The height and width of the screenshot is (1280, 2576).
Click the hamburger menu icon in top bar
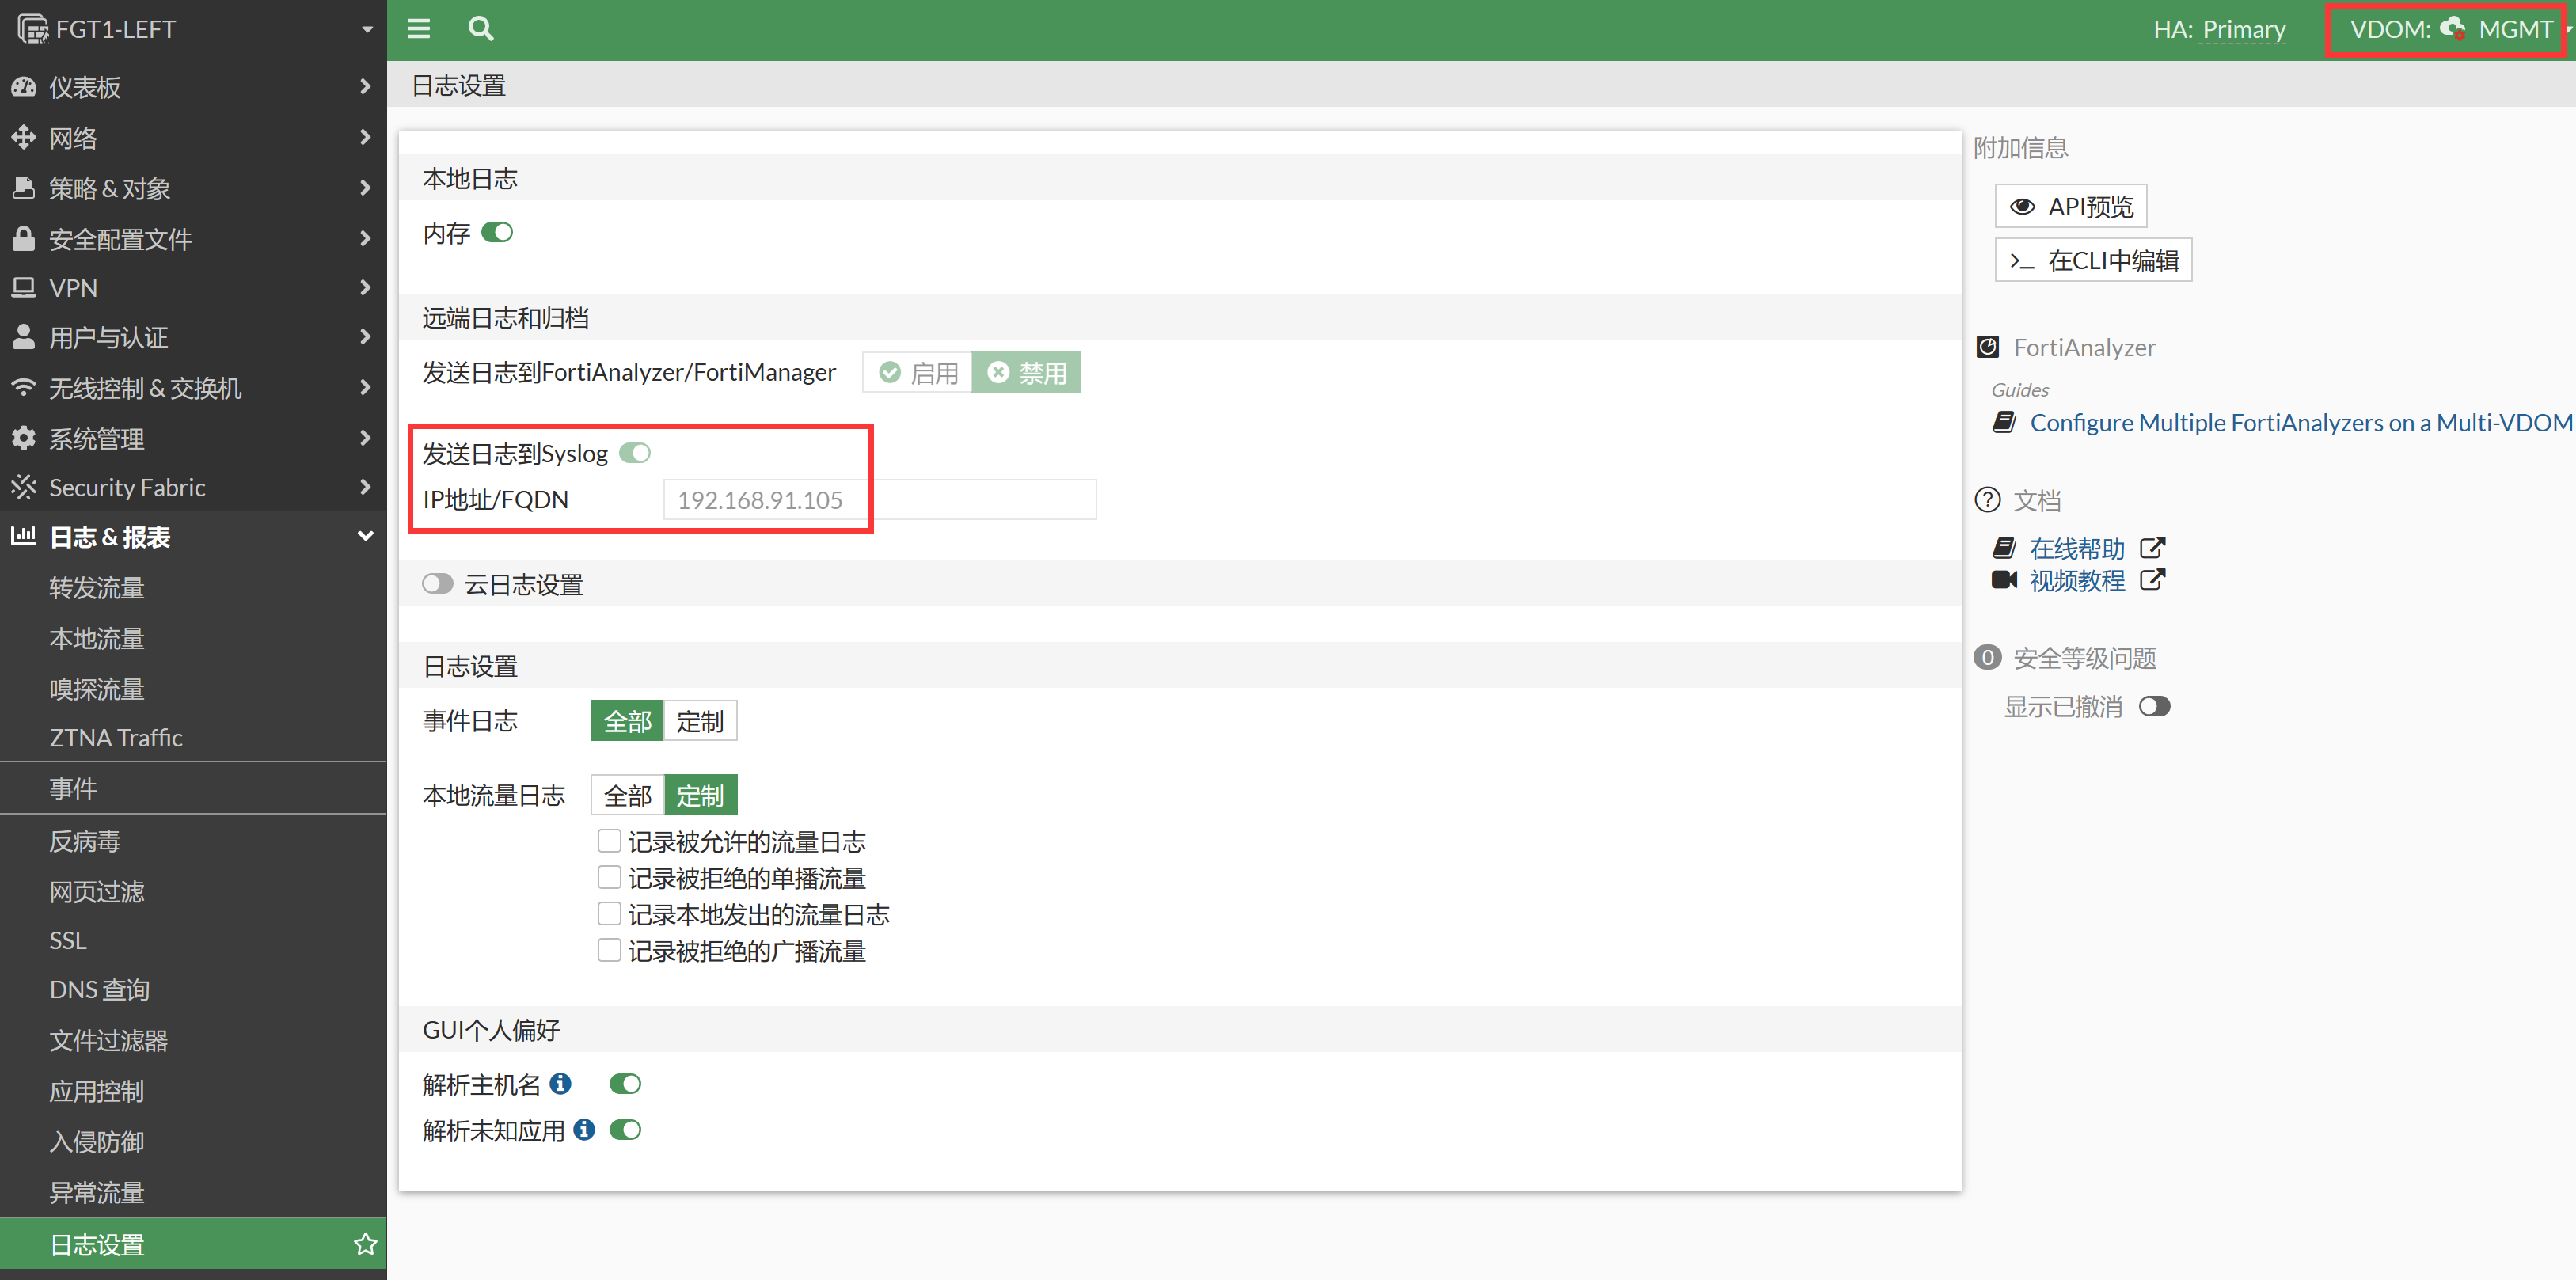[418, 29]
